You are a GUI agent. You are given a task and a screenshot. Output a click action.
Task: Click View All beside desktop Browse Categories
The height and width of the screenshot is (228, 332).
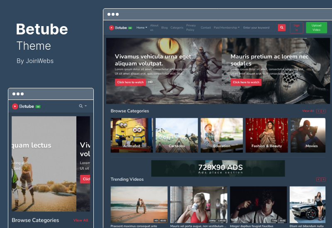(x=308, y=111)
